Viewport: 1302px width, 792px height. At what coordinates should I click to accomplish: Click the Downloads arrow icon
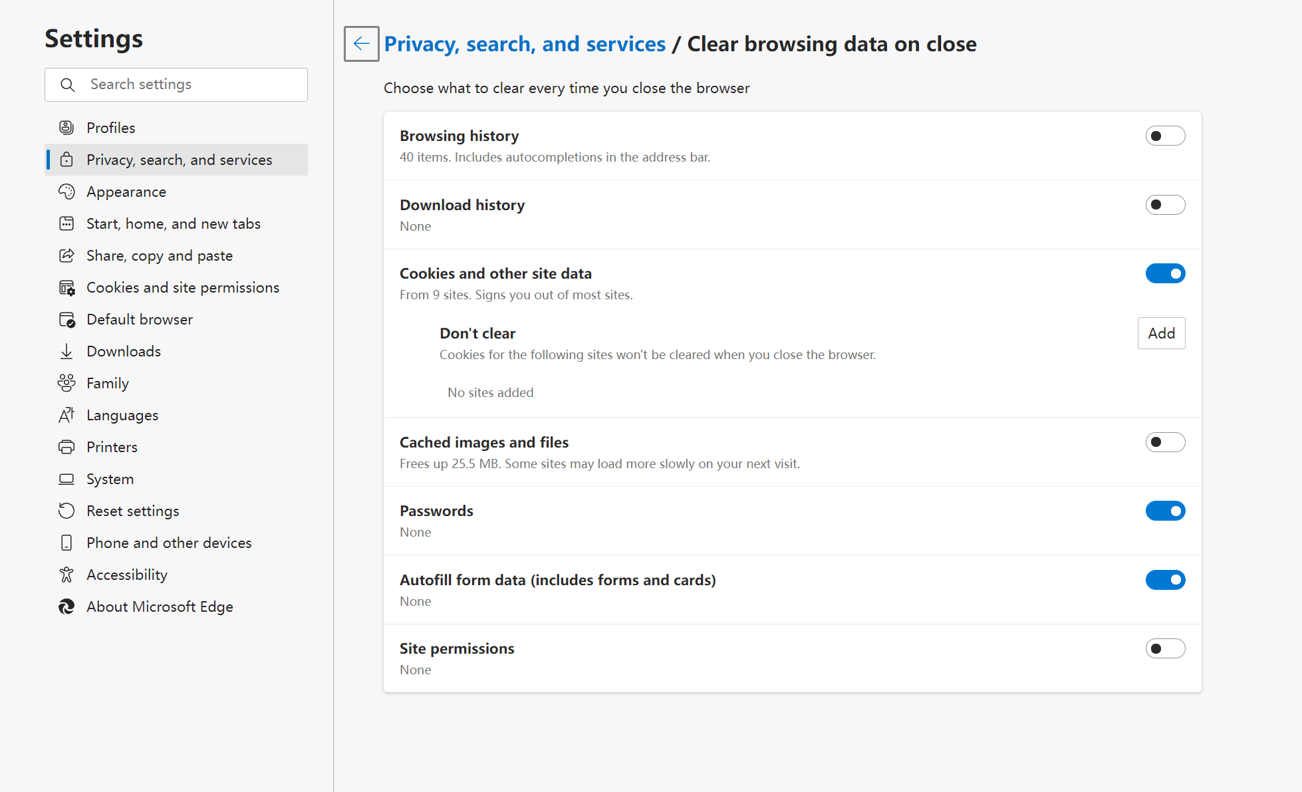(66, 351)
